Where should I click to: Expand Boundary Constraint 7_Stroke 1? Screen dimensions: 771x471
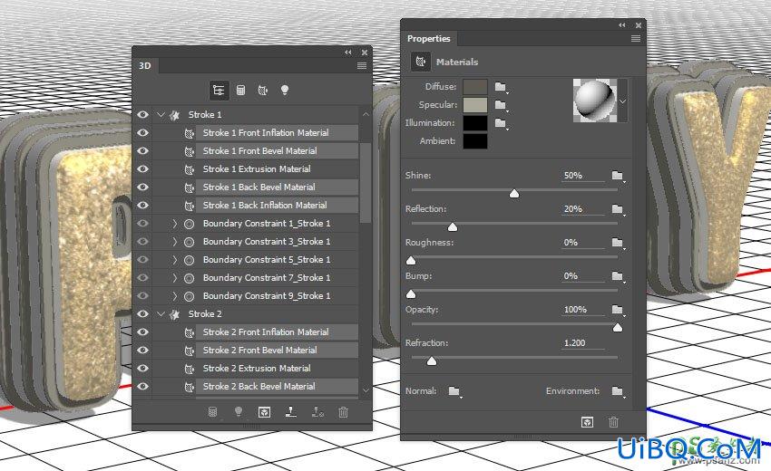pos(174,278)
